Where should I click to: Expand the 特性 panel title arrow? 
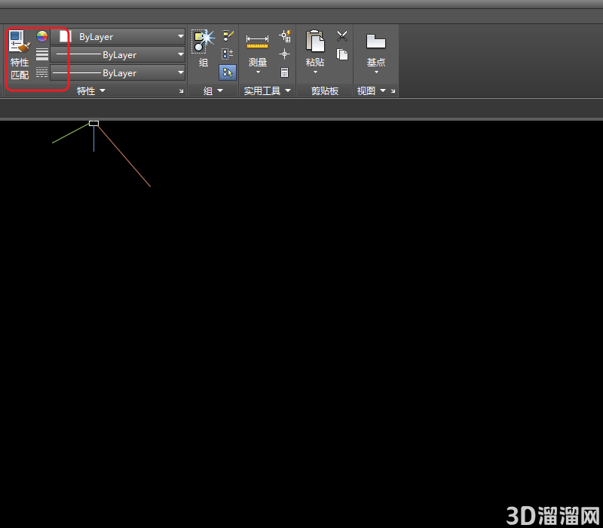click(103, 91)
